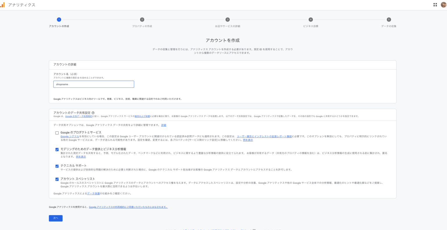Open the user profile avatar
Viewport: 447px width, 230px height.
point(444,5)
